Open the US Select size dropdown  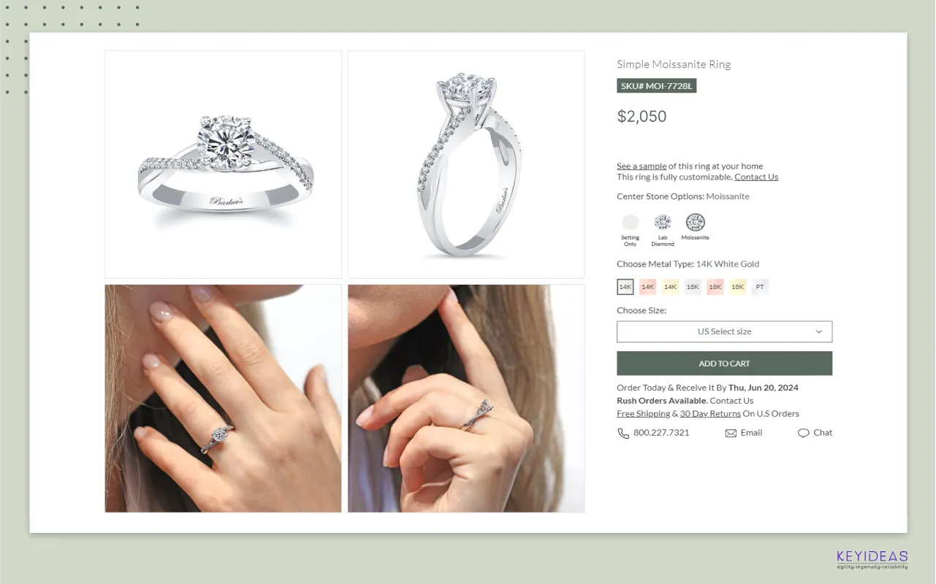(x=724, y=331)
